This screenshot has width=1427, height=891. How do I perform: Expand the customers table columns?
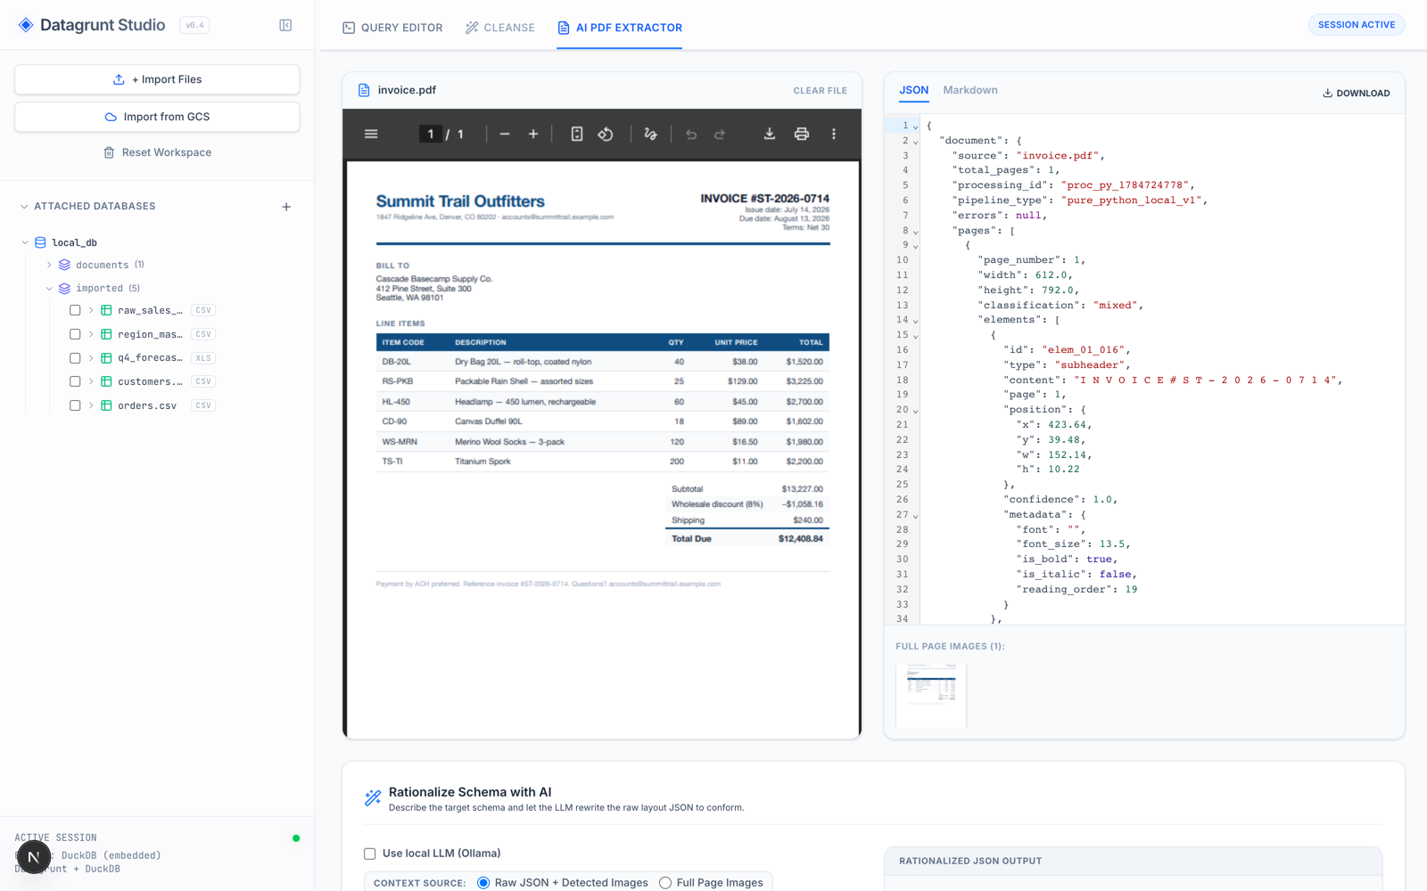pyautogui.click(x=91, y=381)
